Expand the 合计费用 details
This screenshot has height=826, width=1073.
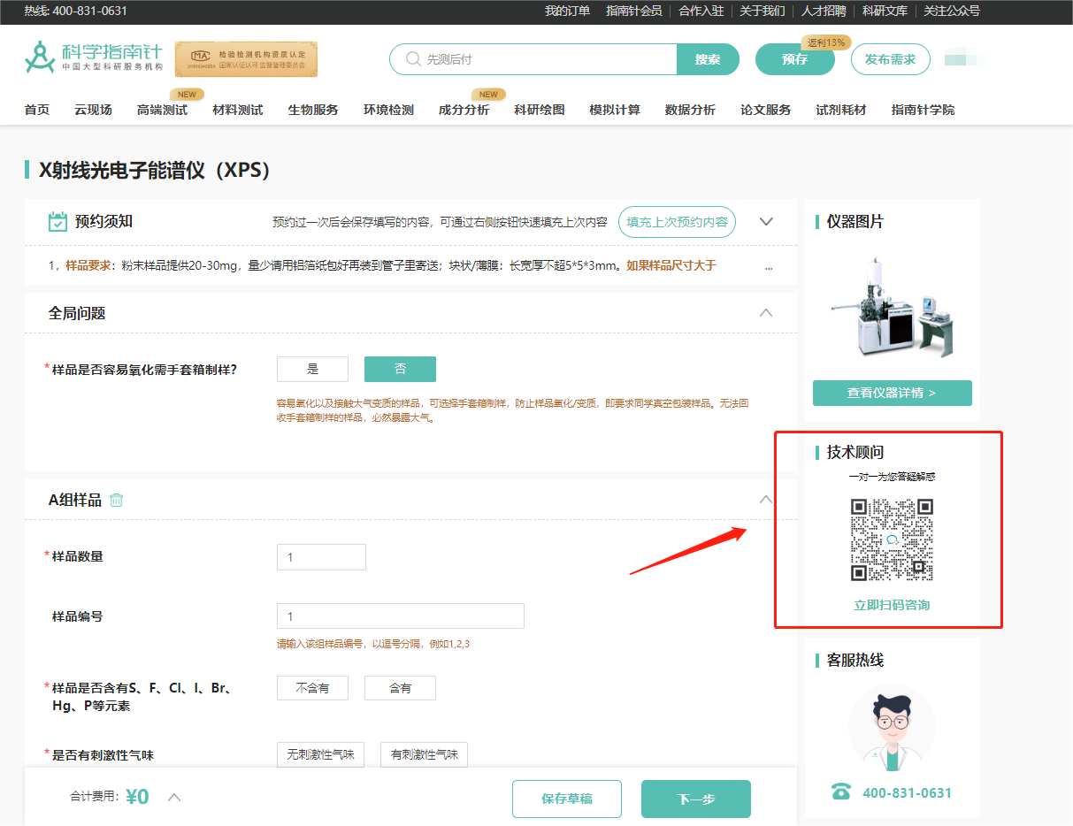[174, 796]
